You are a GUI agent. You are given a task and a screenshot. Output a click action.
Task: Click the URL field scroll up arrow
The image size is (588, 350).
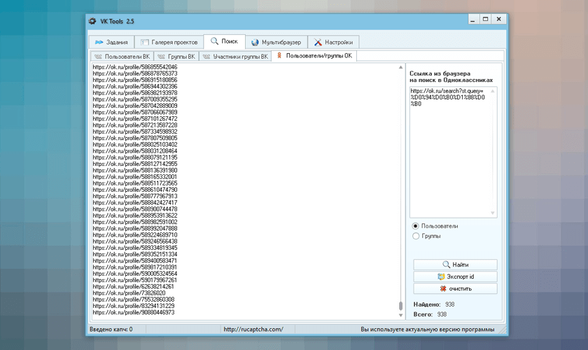pyautogui.click(x=493, y=91)
